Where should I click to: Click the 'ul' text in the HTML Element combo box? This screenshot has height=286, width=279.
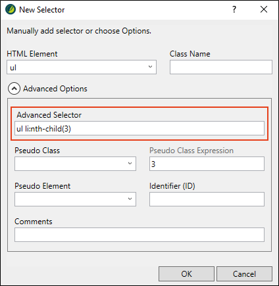click(x=13, y=68)
